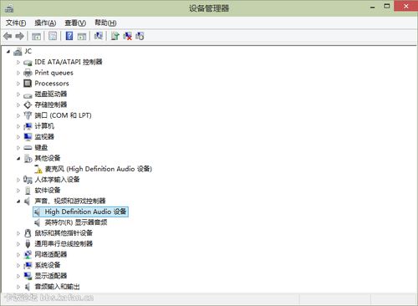Click the Processors chip icon
418x306 pixels.
(28, 84)
